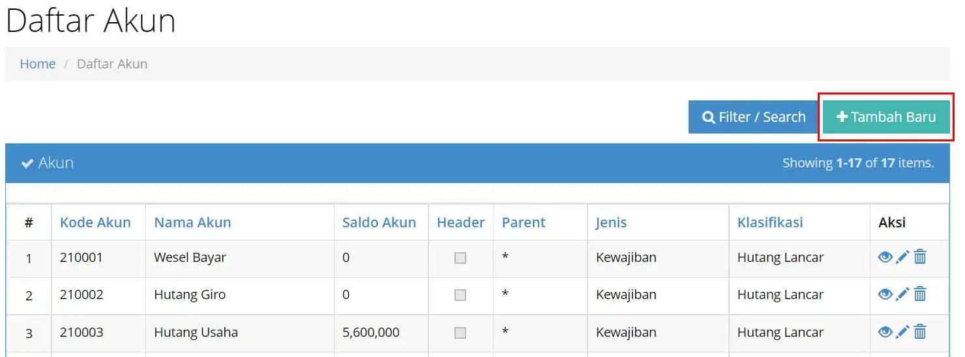Toggle Header checkbox for Hutang Giro
Screen dimensions: 965x357
pos(460,295)
